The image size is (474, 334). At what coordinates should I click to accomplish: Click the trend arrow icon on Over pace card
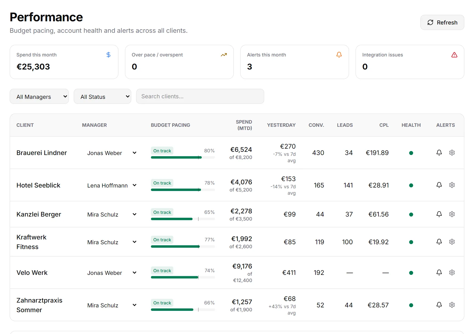pos(224,55)
